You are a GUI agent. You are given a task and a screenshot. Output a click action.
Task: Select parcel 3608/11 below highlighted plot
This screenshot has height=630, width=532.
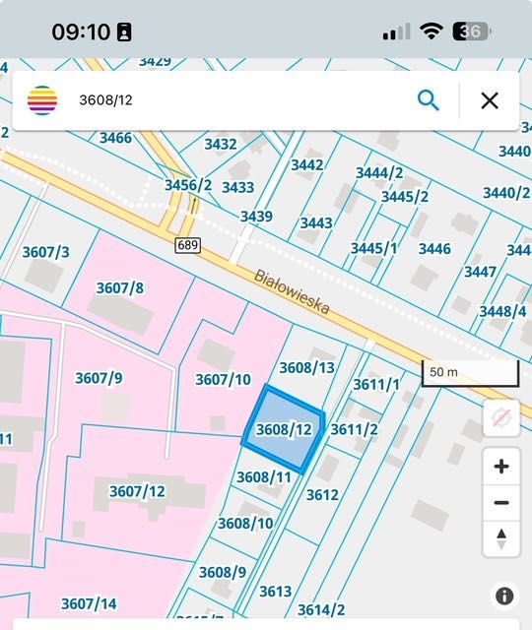264,477
